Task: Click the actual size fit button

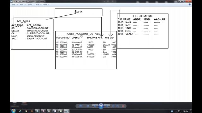Action: pos(88,106)
